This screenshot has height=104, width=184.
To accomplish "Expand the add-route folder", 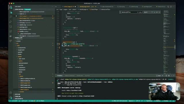I will pos(22,59).
